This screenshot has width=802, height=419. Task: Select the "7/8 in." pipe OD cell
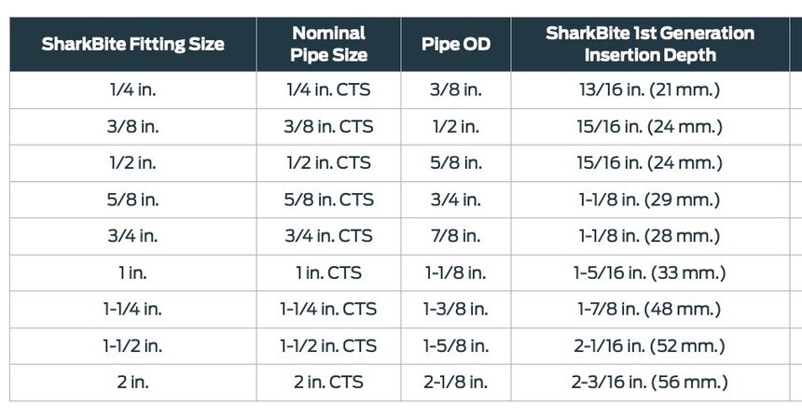point(456,236)
